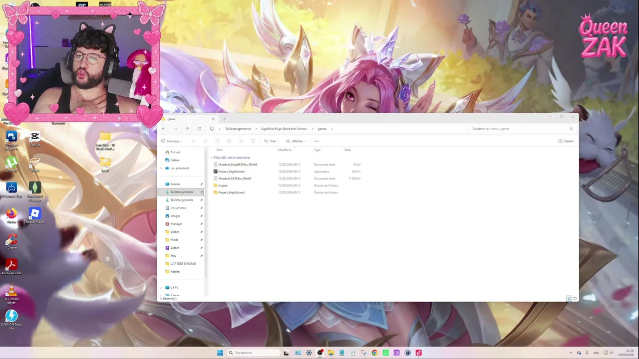Show hidden system tray icons
The width and height of the screenshot is (639, 359).
572,353
